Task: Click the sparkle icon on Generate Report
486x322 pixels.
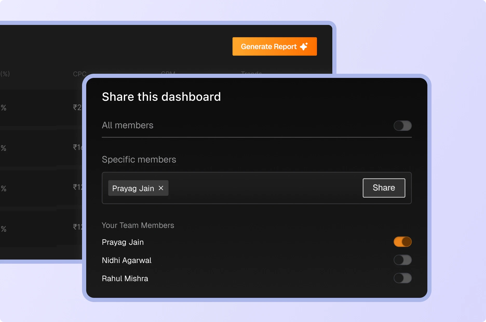Action: click(304, 46)
